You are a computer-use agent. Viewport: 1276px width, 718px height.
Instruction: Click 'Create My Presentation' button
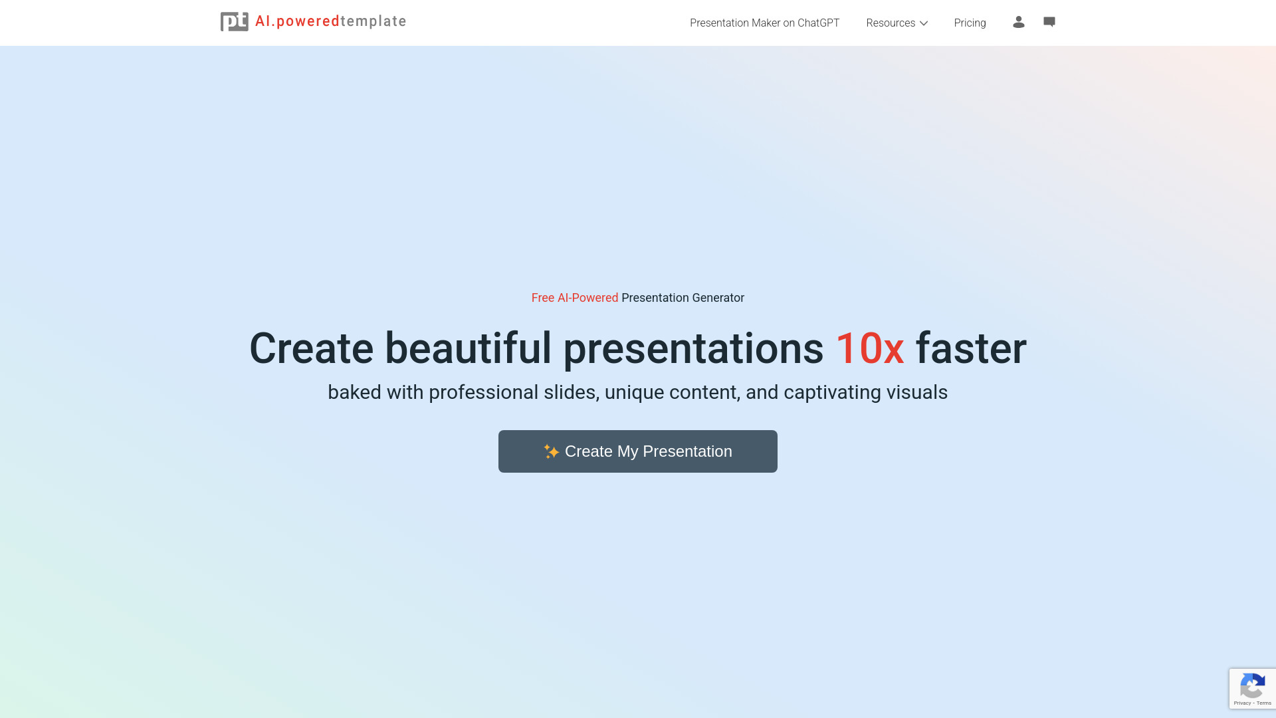pyautogui.click(x=638, y=451)
